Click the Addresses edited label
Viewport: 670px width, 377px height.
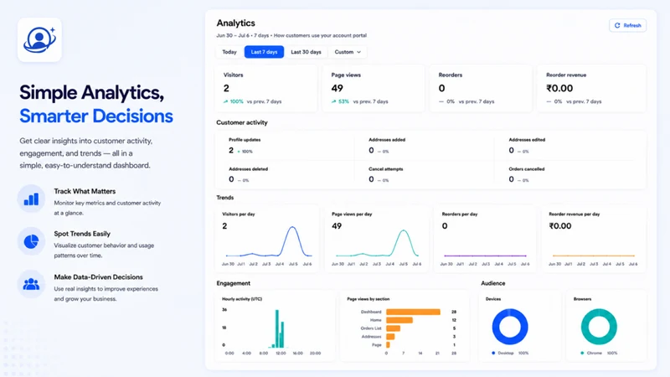click(x=527, y=140)
